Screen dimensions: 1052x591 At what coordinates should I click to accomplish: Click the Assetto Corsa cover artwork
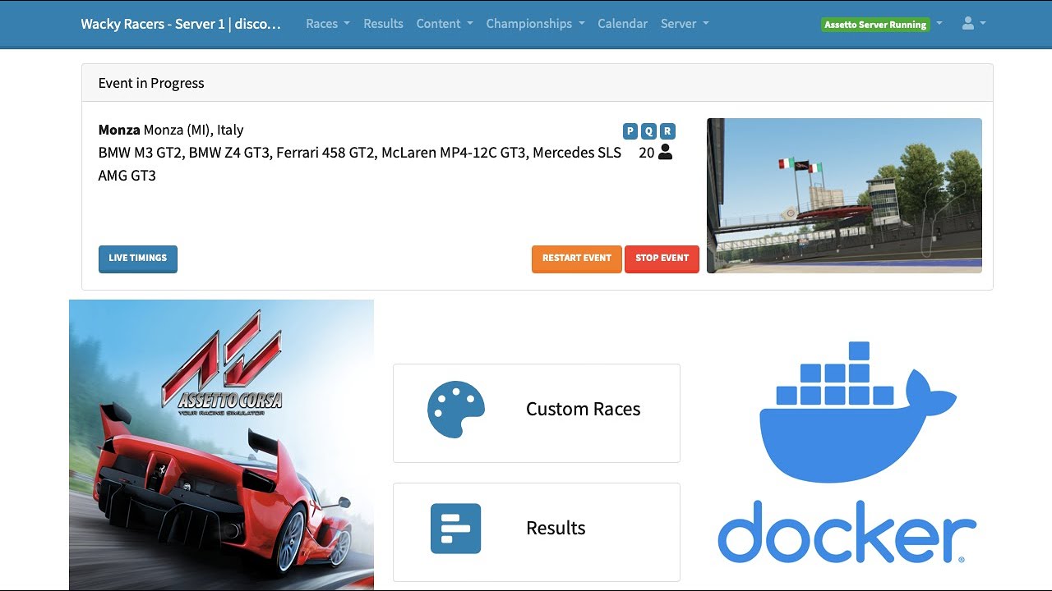[x=221, y=444]
